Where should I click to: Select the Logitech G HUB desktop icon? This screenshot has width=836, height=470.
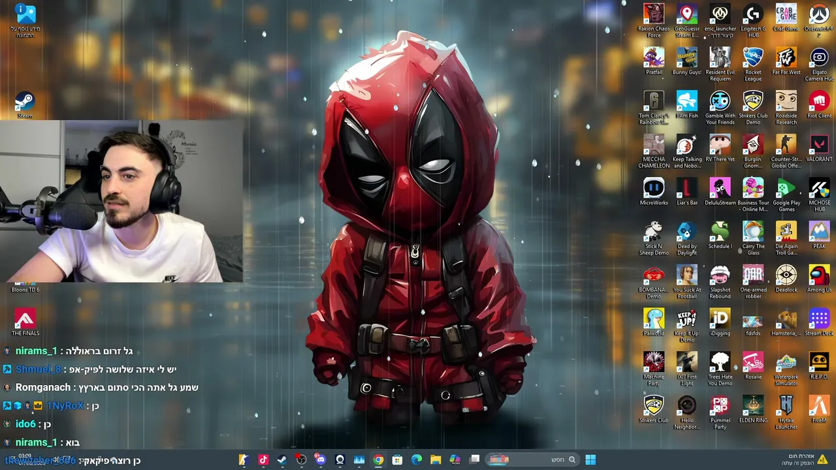tap(753, 21)
